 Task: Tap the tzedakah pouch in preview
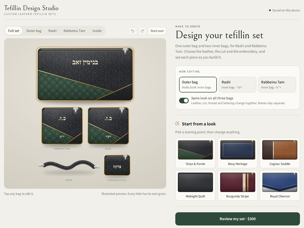click(117, 165)
